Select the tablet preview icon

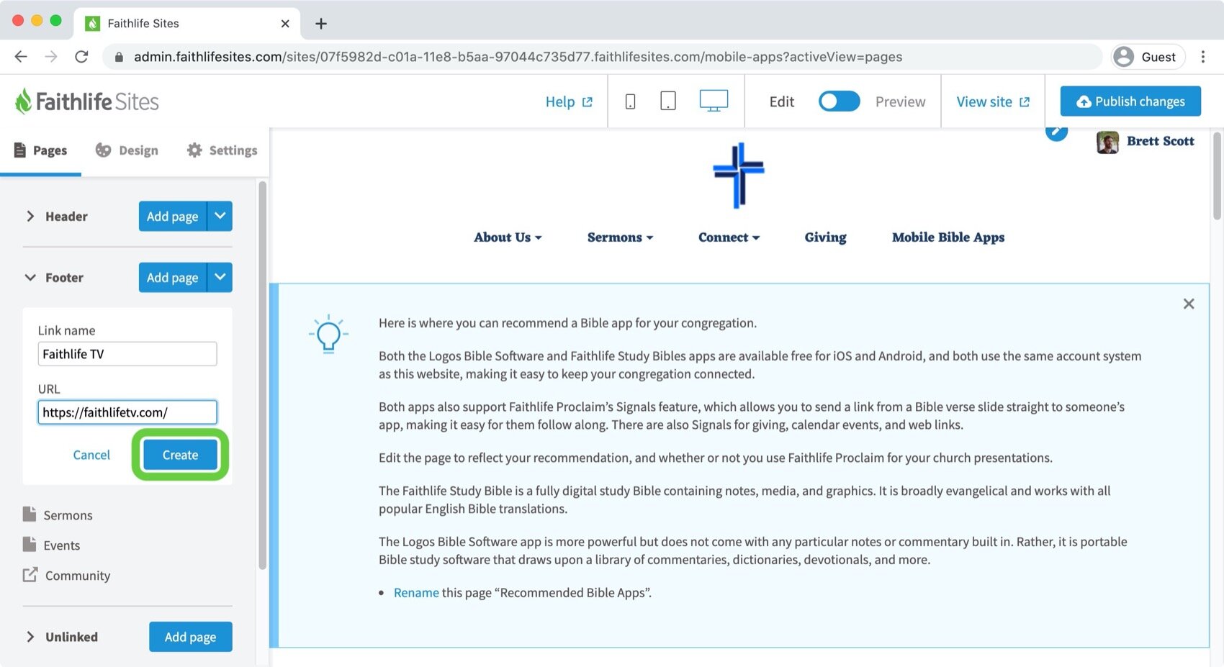click(668, 101)
